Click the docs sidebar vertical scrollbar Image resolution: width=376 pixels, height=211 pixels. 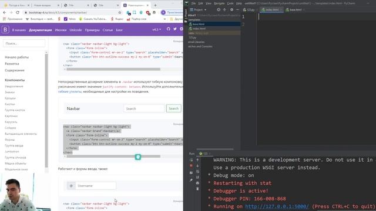46,110
